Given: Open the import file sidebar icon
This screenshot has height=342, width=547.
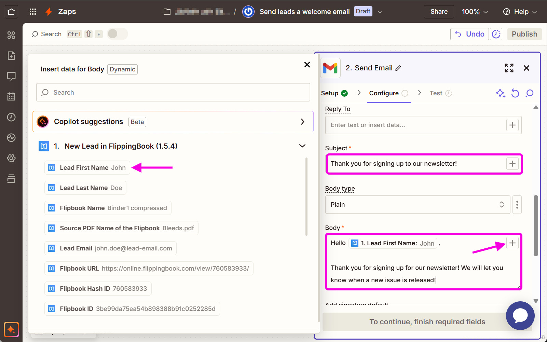Looking at the screenshot, I should [11, 56].
